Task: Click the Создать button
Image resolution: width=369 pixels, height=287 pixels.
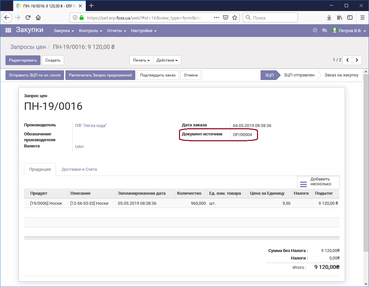Action: tap(53, 60)
